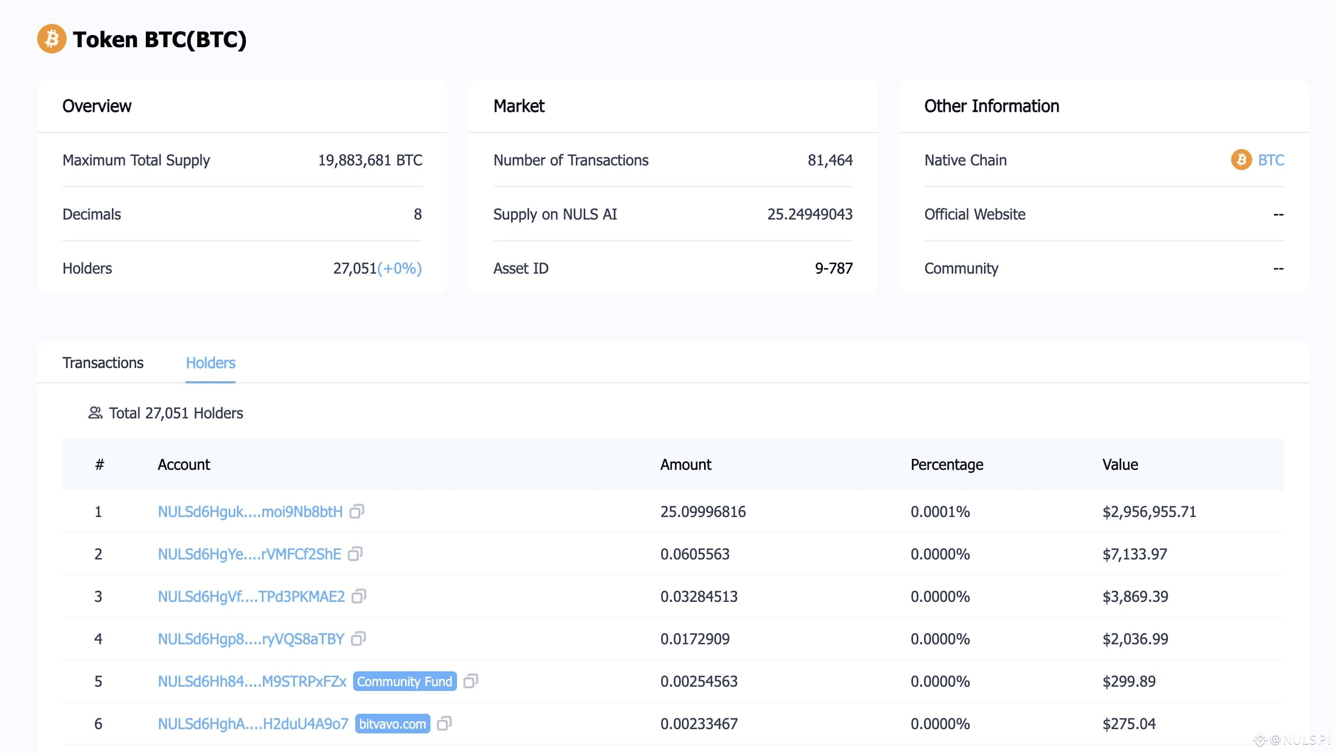Click Supply on NULS AI value 25.24949043
The height and width of the screenshot is (753, 1335).
(x=810, y=214)
